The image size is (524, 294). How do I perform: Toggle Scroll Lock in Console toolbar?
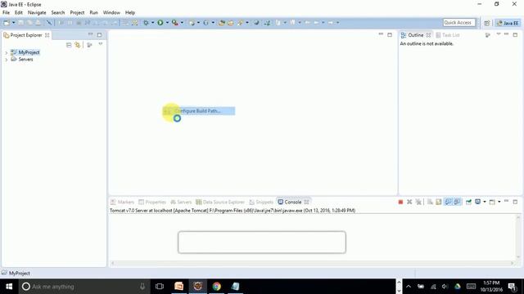click(439, 202)
